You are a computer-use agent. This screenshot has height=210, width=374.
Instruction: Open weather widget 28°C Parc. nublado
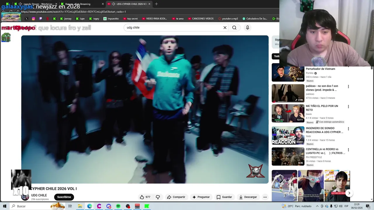pyautogui.click(x=297, y=206)
